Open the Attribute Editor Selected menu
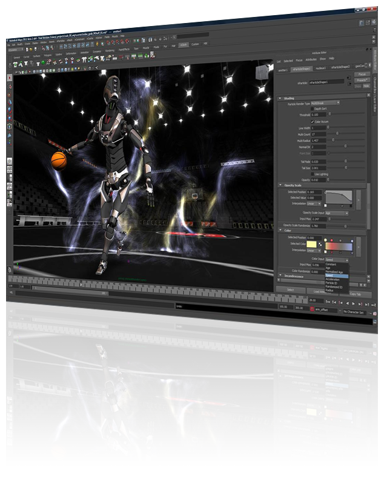The width and height of the screenshot is (384, 482). 288,61
